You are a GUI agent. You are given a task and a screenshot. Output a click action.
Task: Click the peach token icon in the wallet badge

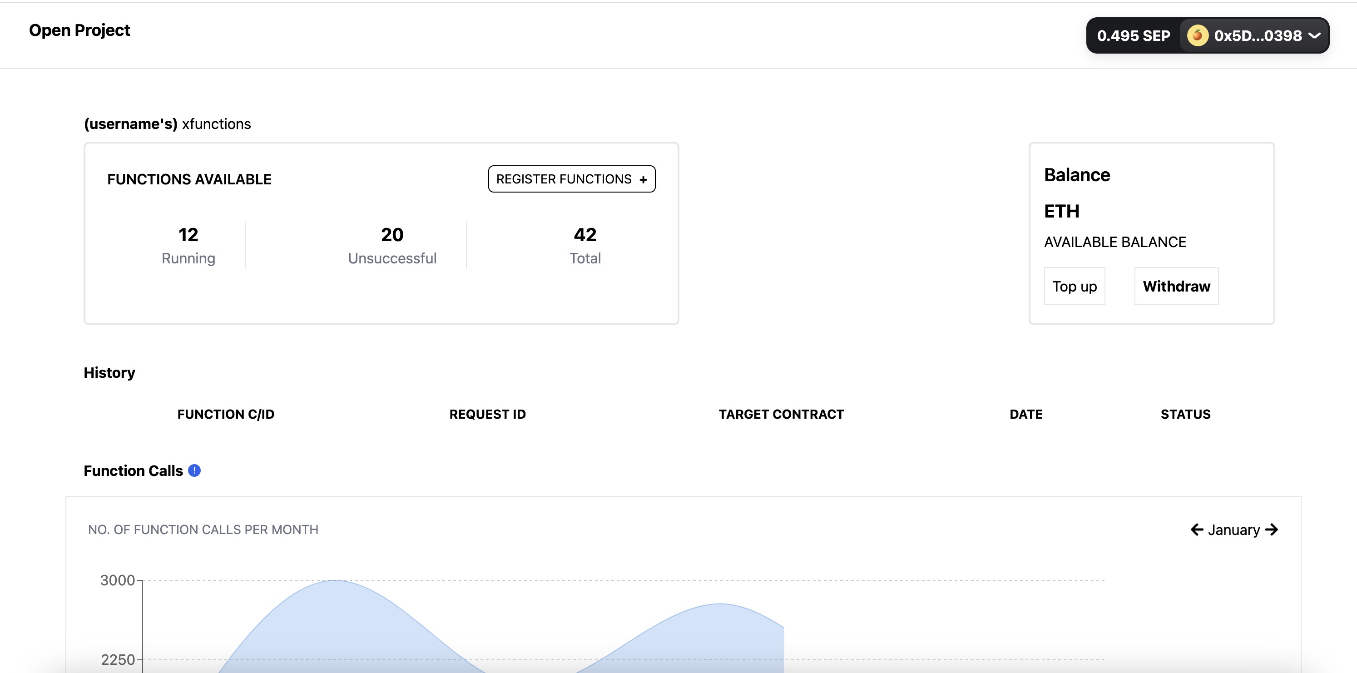[x=1198, y=35]
